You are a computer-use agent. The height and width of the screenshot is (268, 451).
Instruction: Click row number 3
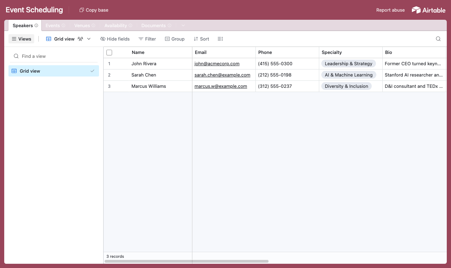[109, 86]
